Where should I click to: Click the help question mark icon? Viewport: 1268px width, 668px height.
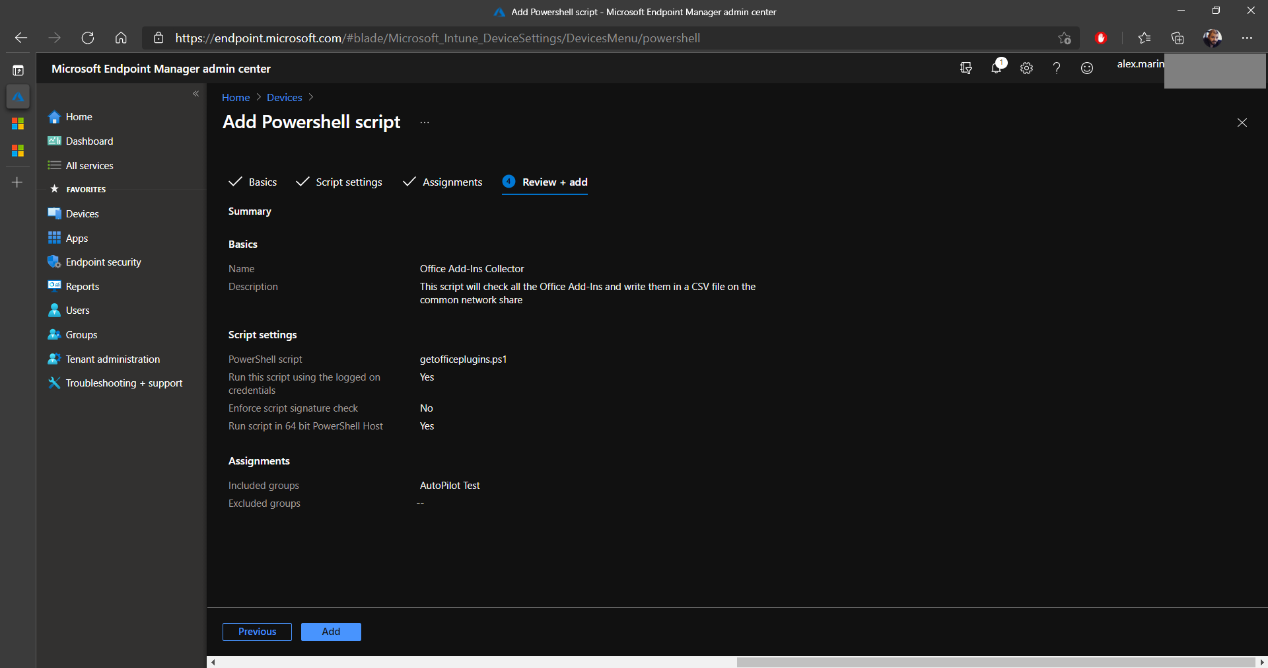1057,68
